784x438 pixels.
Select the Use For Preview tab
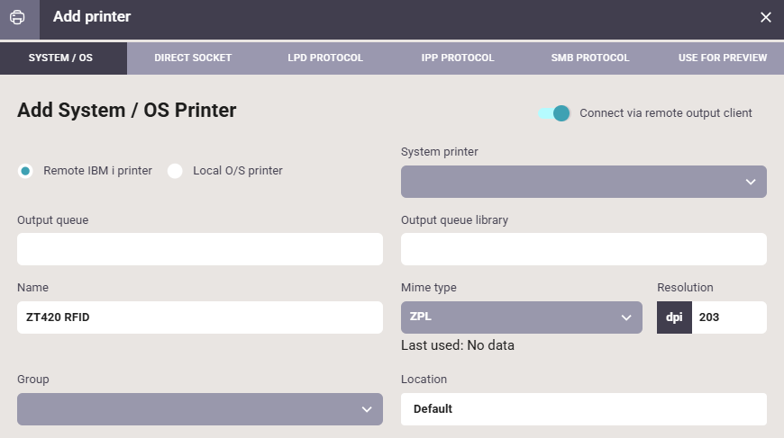tap(723, 58)
